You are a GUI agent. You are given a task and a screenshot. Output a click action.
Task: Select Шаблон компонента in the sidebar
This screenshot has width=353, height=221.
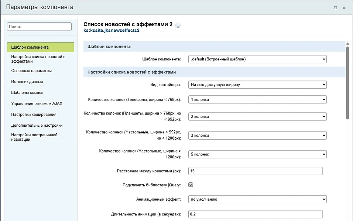click(41, 48)
